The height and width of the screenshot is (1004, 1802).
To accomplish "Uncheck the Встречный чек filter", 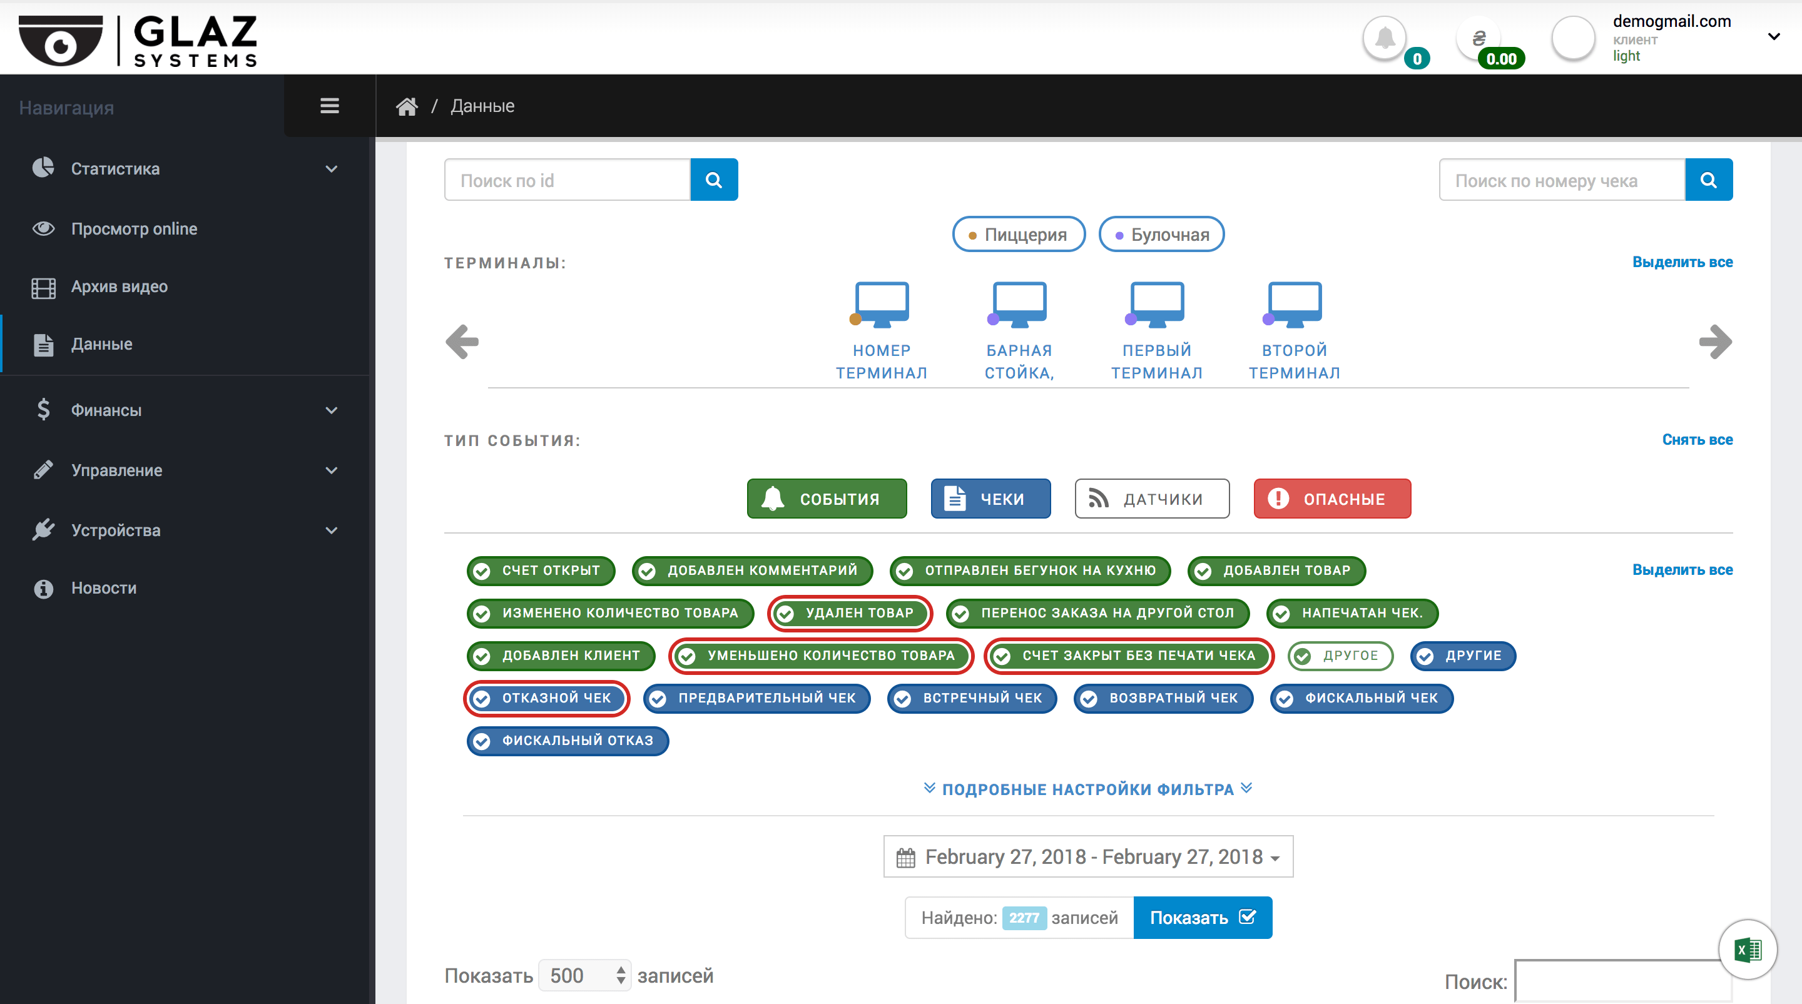I will [972, 699].
